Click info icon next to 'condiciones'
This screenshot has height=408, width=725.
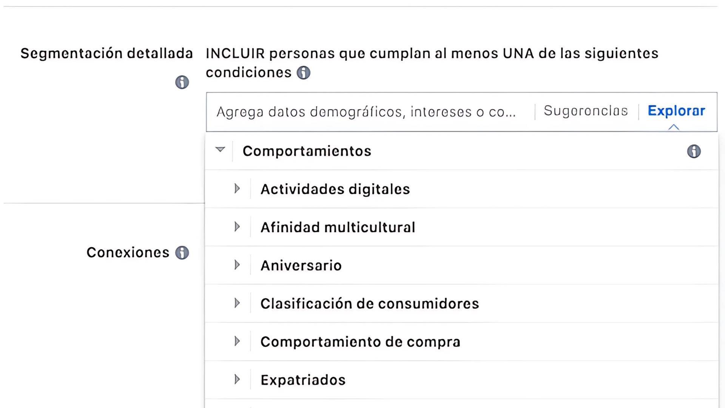pos(303,73)
